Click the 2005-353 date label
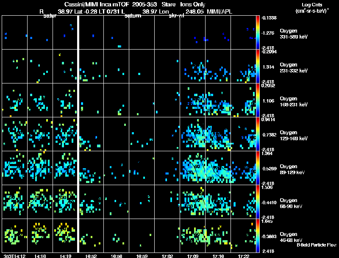Image resolution: width=339 pixels, height=258 pixels. [144, 5]
